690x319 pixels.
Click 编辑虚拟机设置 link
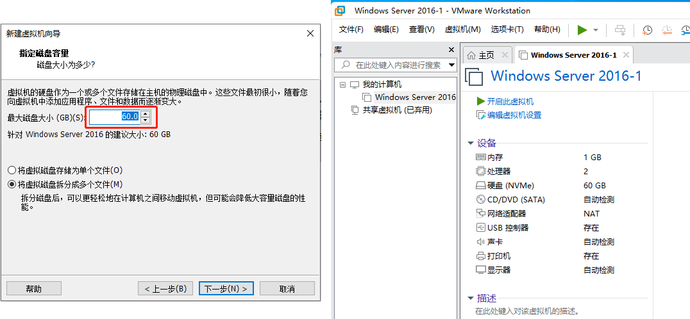[x=514, y=115]
